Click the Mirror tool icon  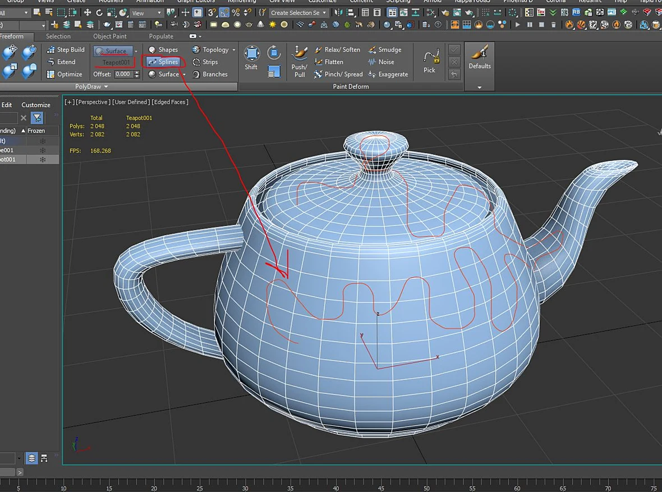(x=339, y=12)
